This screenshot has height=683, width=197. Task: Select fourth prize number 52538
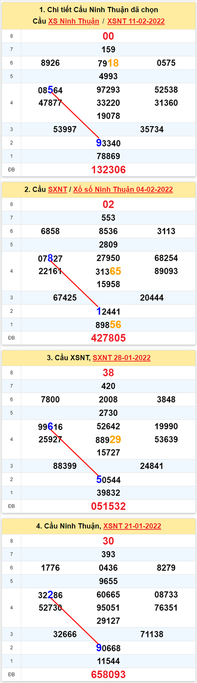pyautogui.click(x=166, y=90)
